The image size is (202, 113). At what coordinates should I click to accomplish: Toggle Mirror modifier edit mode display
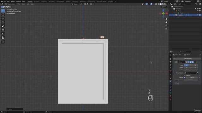[188, 62]
